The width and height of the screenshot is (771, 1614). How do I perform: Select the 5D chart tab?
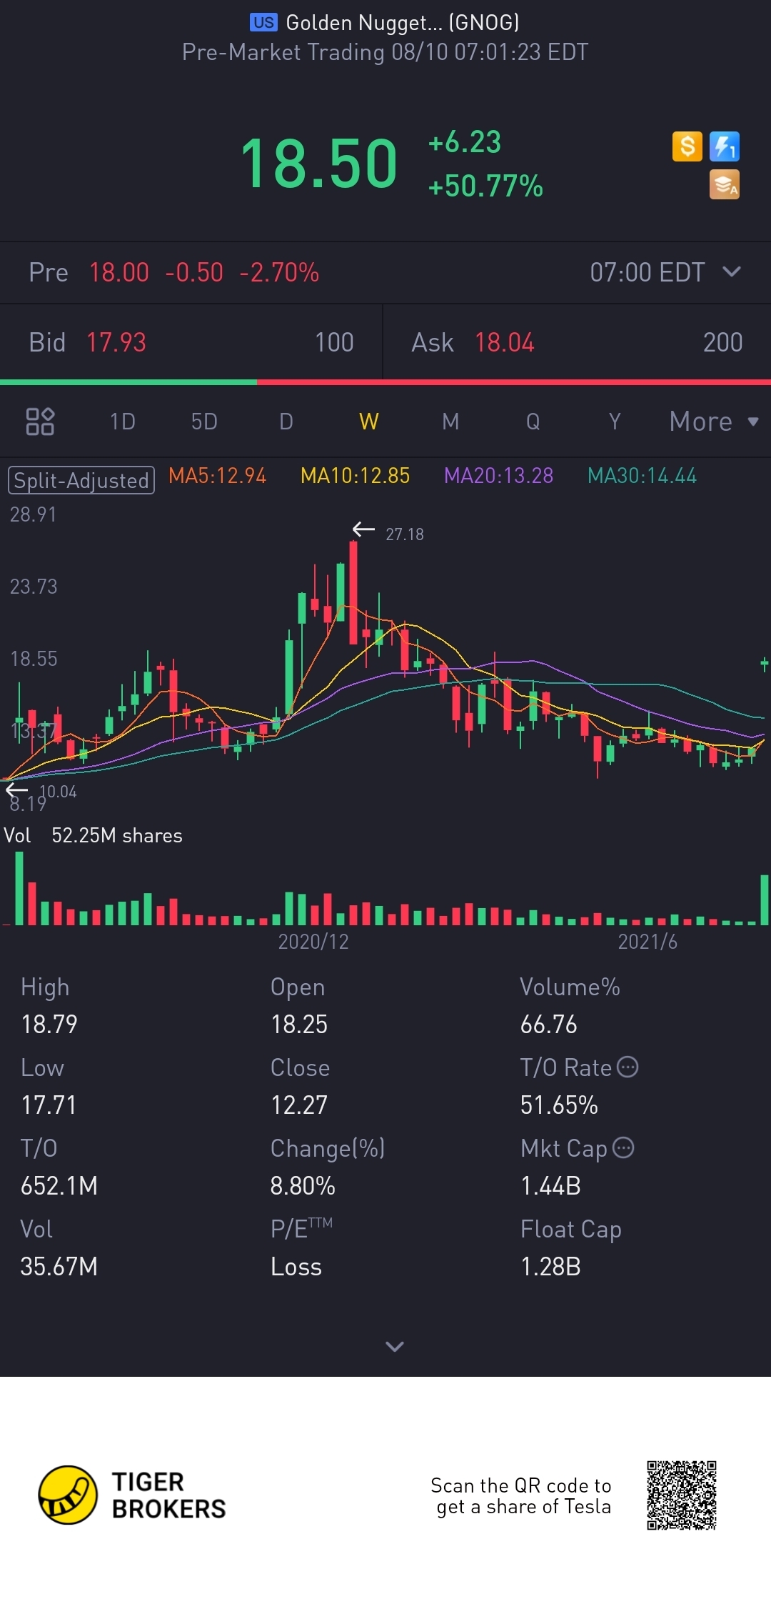pyautogui.click(x=204, y=421)
